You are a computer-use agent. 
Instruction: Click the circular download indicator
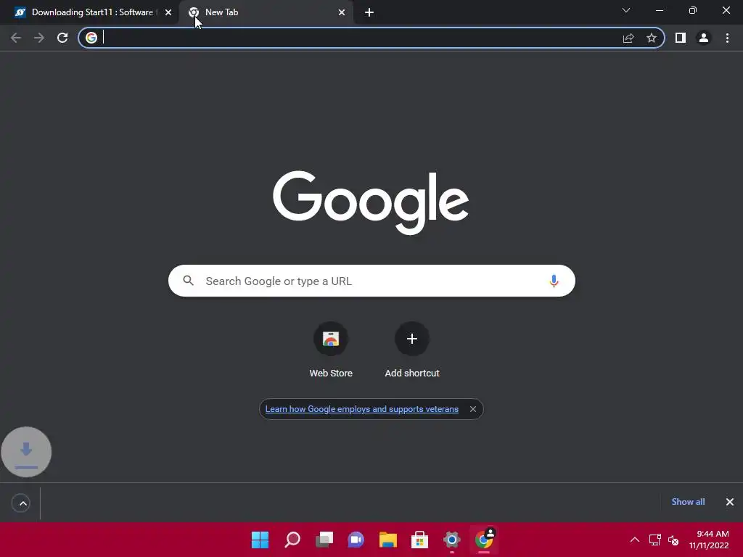26,452
